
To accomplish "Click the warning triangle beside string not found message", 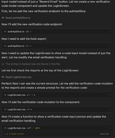I will click(3, 64).
